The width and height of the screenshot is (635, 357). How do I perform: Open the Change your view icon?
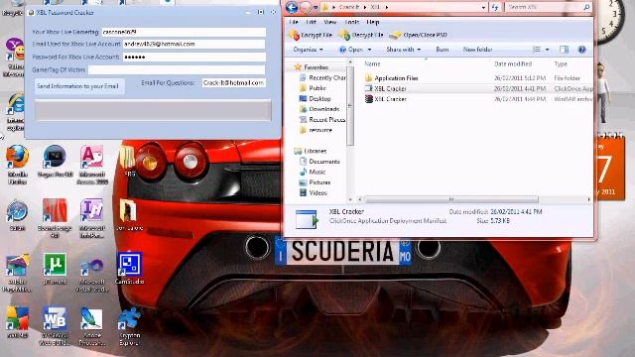pyautogui.click(x=536, y=50)
